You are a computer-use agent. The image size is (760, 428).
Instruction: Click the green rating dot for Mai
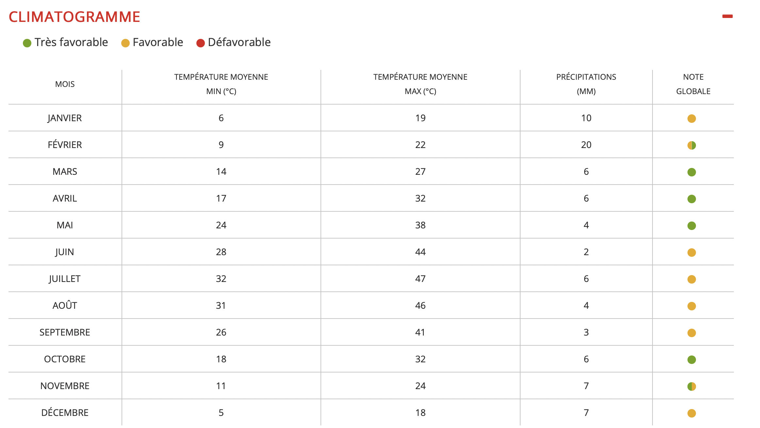(691, 226)
